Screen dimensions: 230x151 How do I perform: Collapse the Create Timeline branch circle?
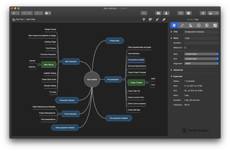point(147,83)
